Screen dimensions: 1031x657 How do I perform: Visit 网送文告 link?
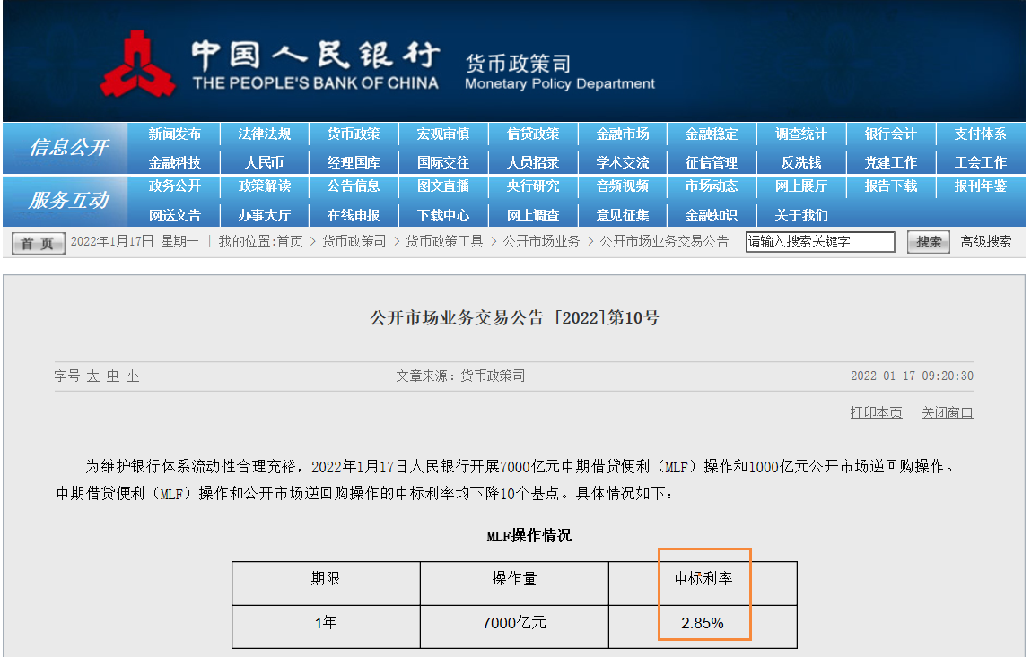(174, 215)
